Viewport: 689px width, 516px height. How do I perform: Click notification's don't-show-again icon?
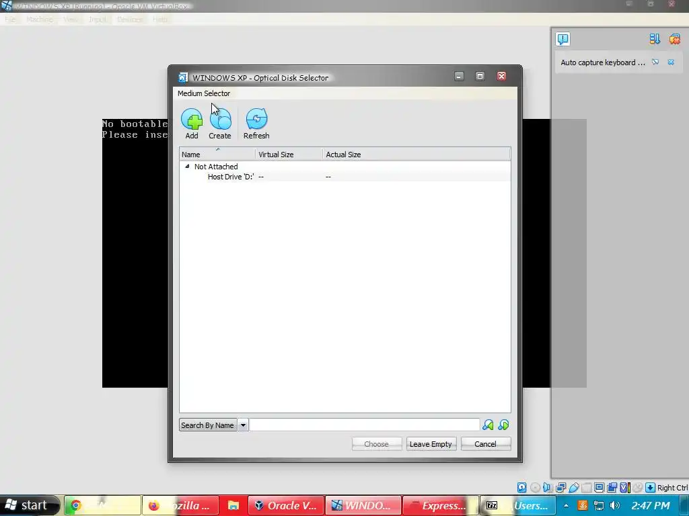(x=655, y=62)
